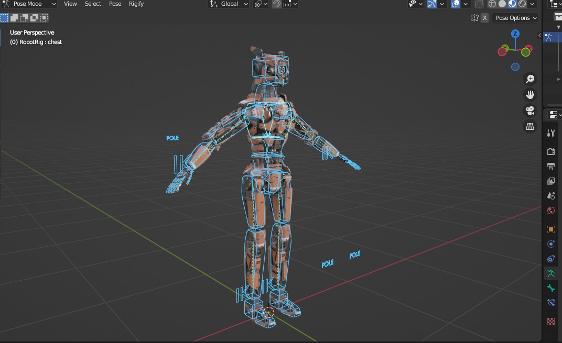
Task: Open the Tool properties tab
Action: click(551, 133)
